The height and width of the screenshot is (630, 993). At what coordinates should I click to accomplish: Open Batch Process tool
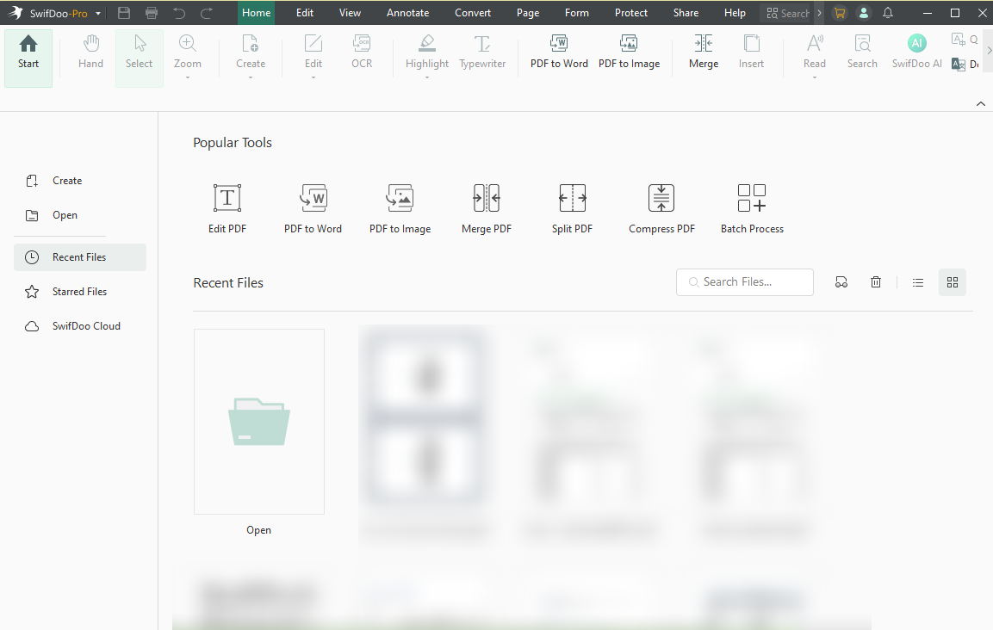752,209
